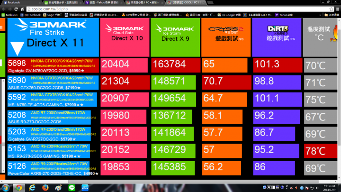Screen dimensions: 341x192
Task: Reload the page with the refresh icon
Action: click(16, 9)
